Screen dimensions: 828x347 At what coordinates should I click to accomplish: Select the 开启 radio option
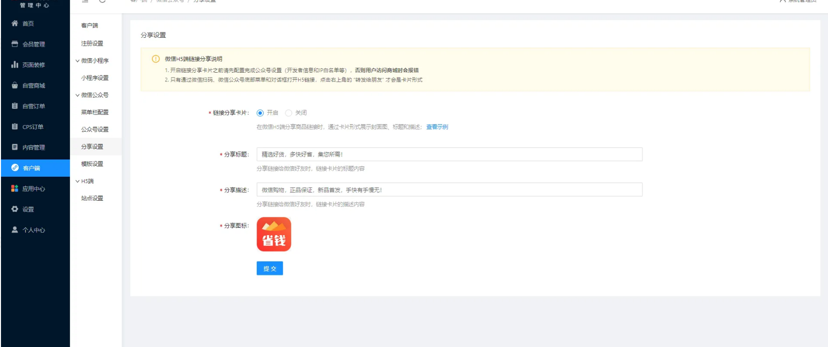click(x=260, y=113)
